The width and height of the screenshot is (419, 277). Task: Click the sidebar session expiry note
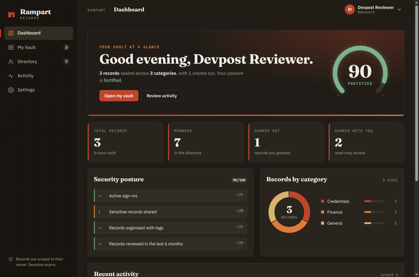coord(39,262)
